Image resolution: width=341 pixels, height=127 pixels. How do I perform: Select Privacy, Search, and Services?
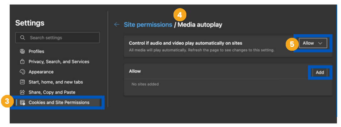(59, 62)
